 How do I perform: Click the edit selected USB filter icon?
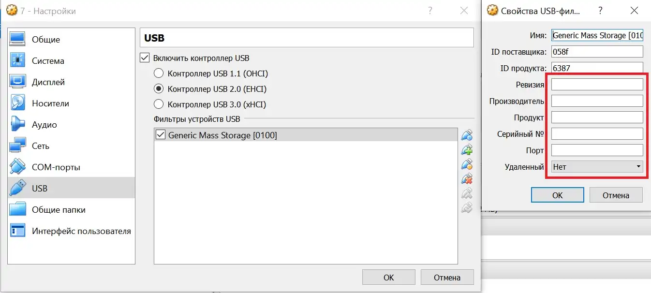tap(467, 164)
